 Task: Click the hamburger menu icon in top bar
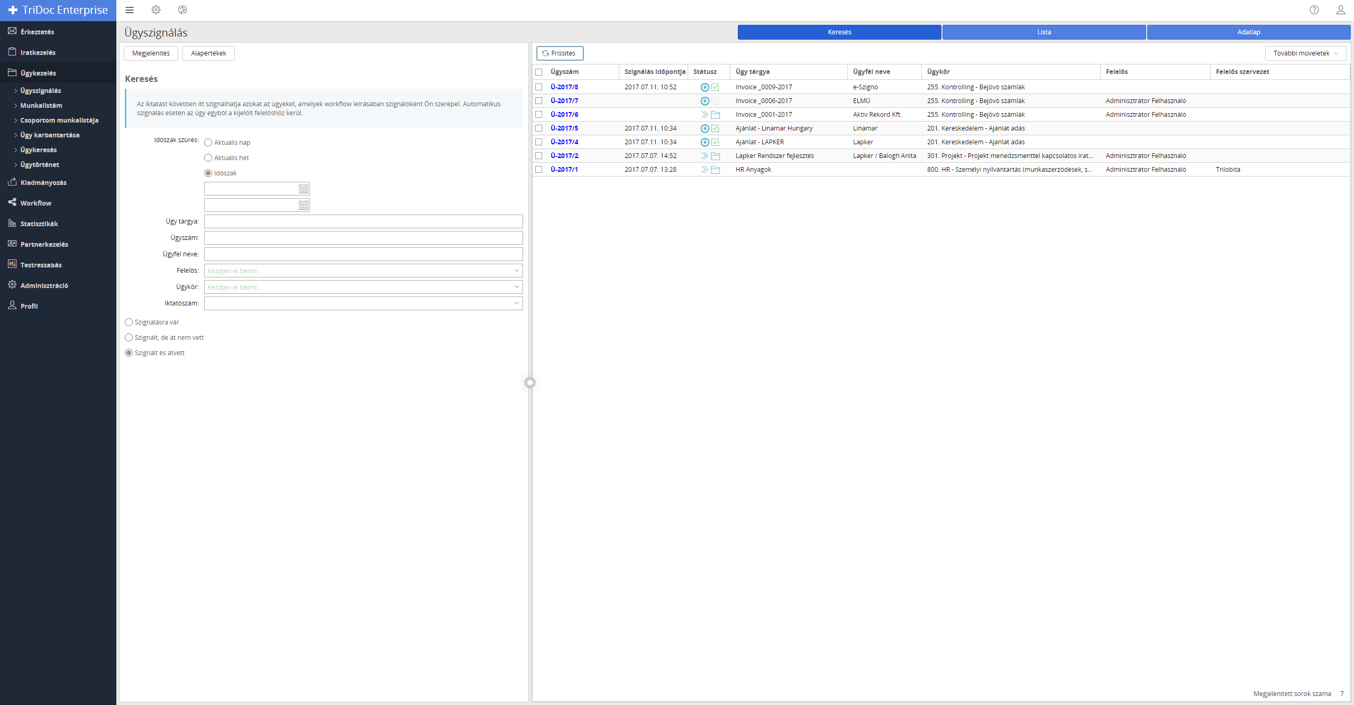[x=130, y=10]
